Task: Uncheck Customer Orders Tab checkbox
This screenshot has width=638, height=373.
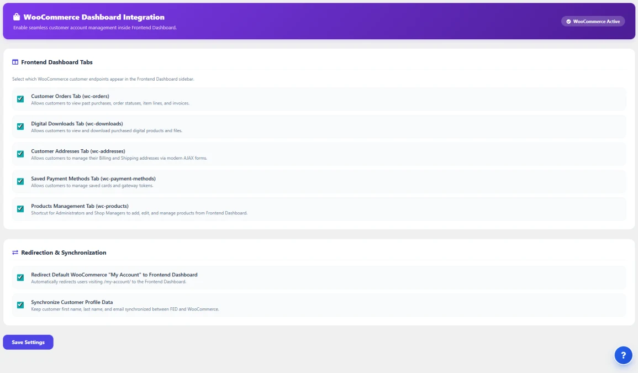Action: click(x=20, y=99)
